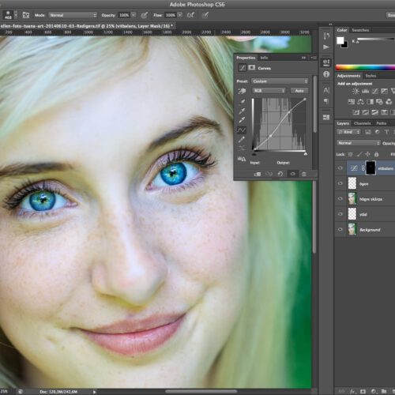Choose edit points curve mode

pyautogui.click(x=242, y=130)
